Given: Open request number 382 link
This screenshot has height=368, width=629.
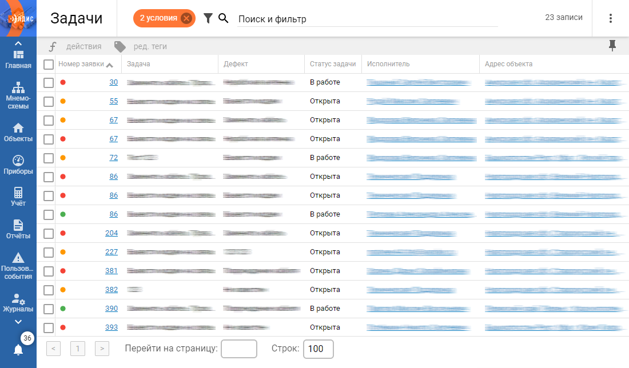Looking at the screenshot, I should [112, 290].
